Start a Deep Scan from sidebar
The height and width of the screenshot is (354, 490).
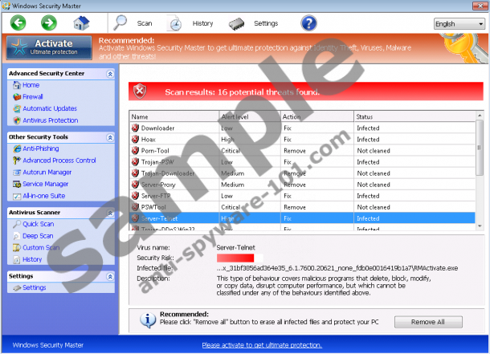coord(38,236)
